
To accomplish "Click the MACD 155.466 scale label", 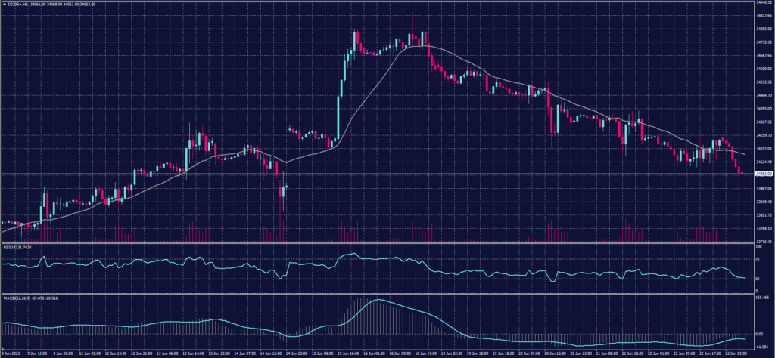I will (761, 298).
